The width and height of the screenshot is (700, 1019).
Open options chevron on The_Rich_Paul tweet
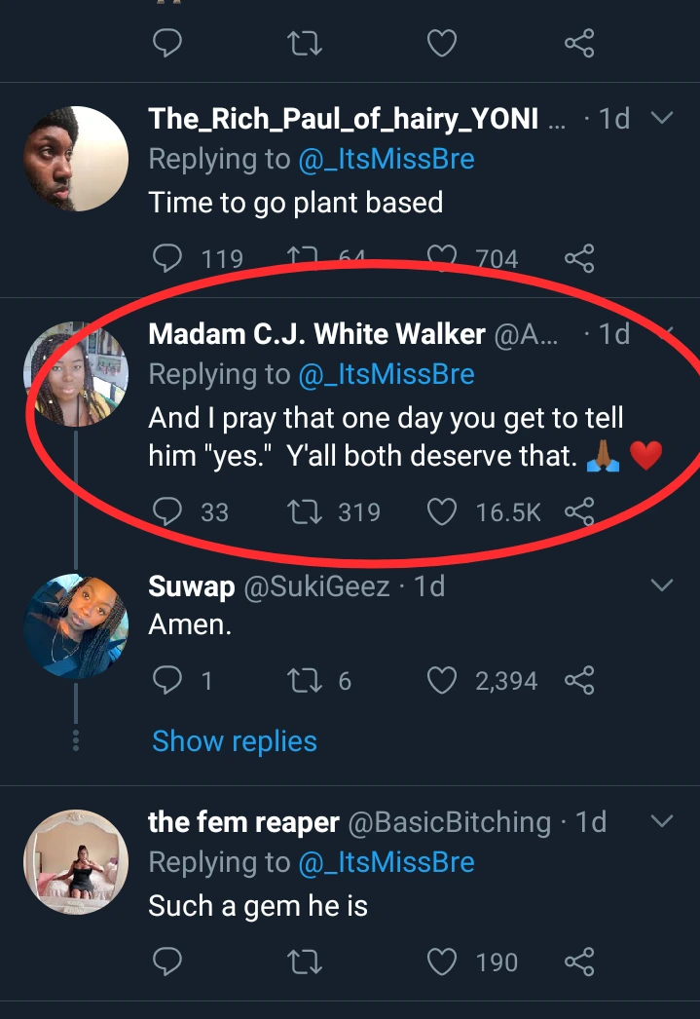pyautogui.click(x=661, y=119)
